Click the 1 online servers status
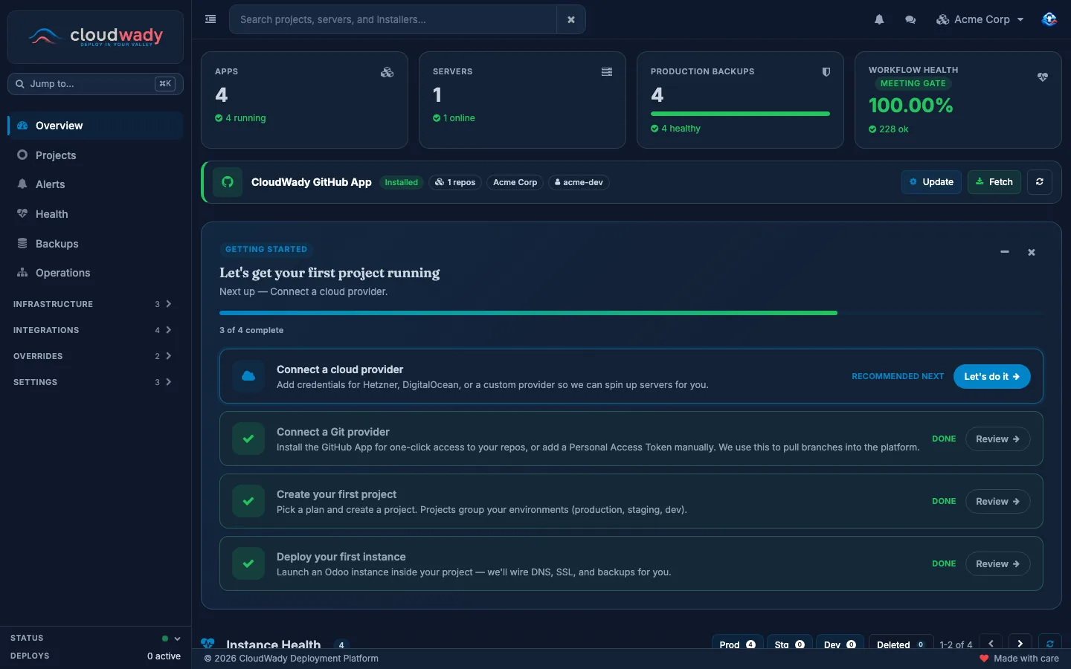This screenshot has height=669, width=1071. tap(454, 118)
